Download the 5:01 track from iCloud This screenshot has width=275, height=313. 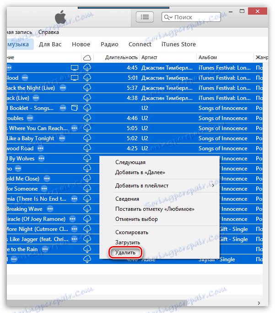[x=87, y=78]
